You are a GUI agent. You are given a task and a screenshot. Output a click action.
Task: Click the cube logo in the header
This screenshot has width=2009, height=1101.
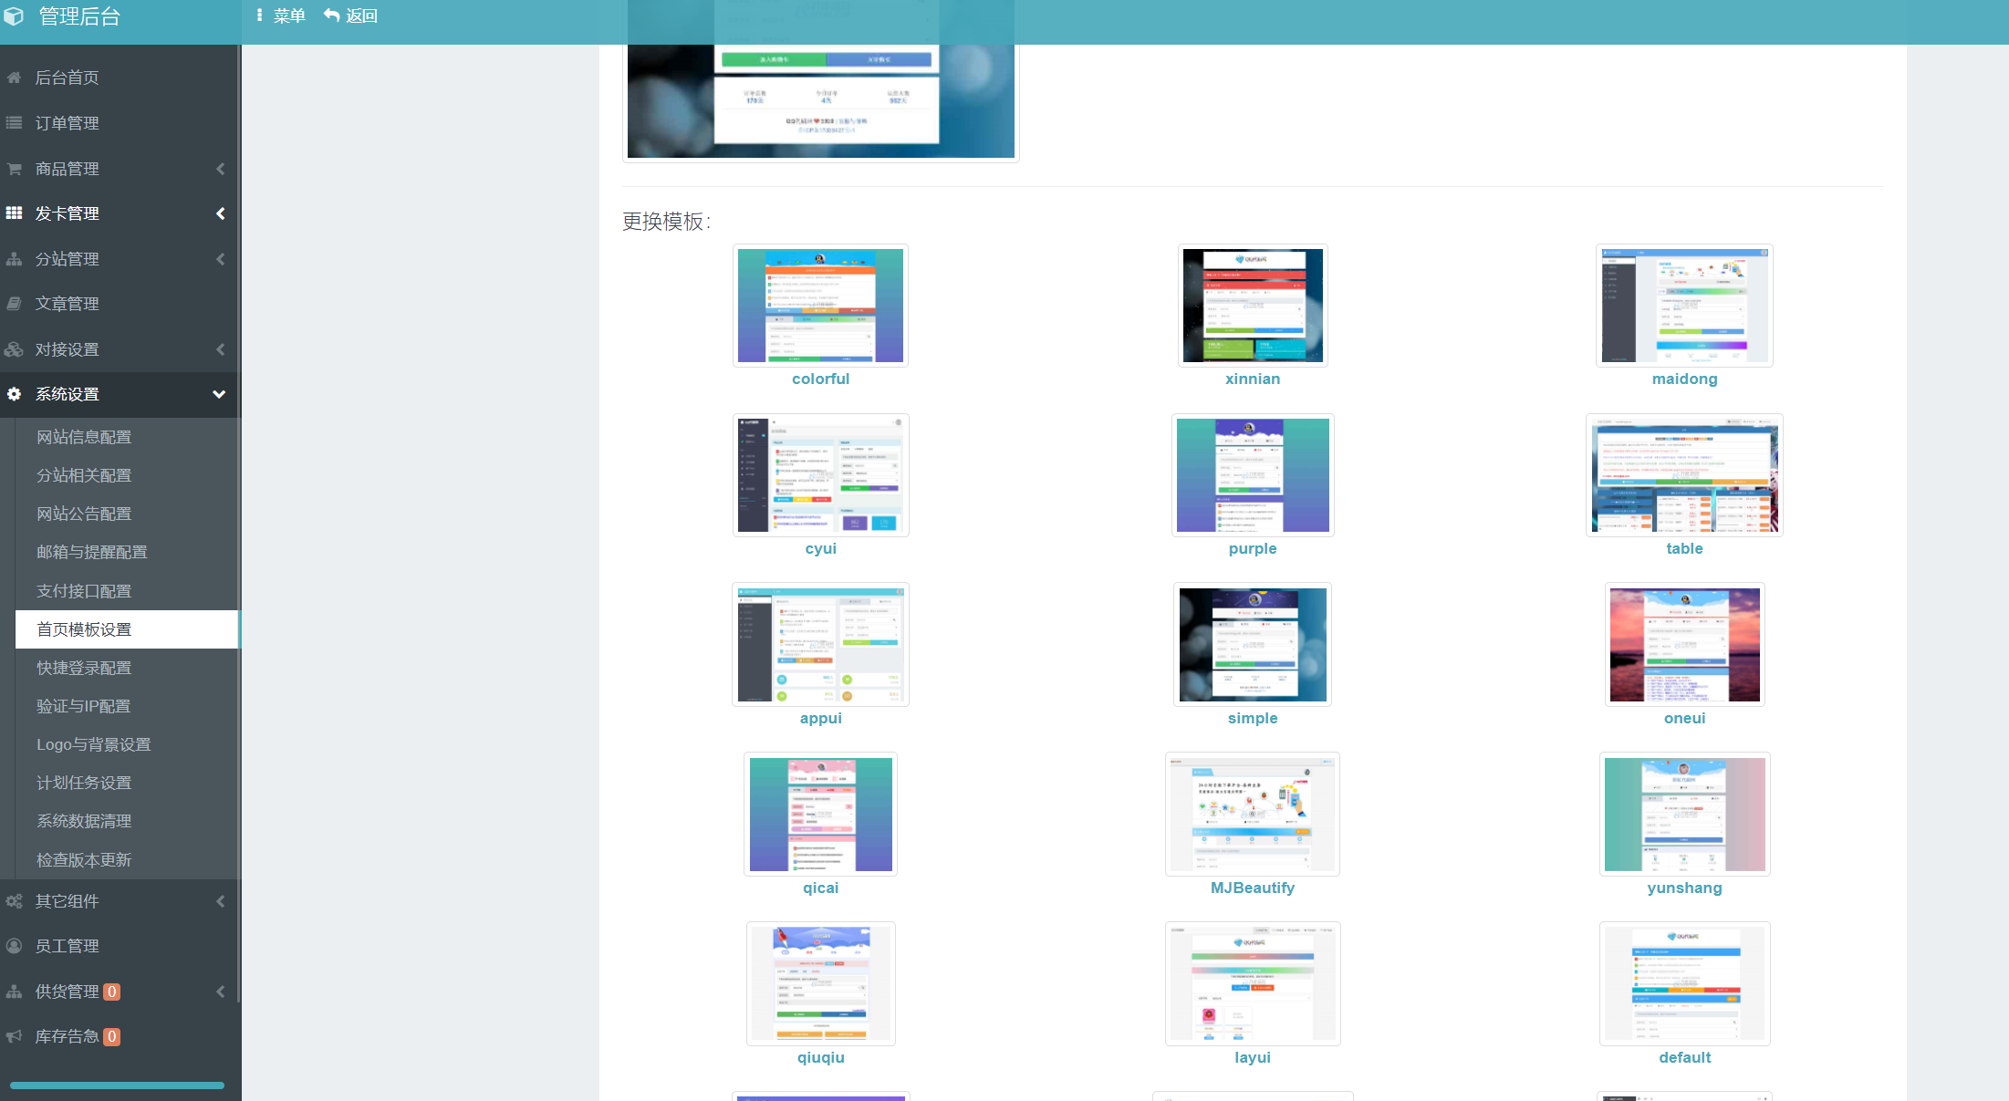point(14,16)
